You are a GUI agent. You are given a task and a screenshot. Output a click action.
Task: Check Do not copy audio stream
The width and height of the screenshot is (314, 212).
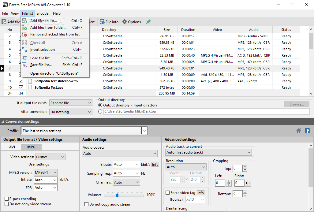tap(86, 204)
